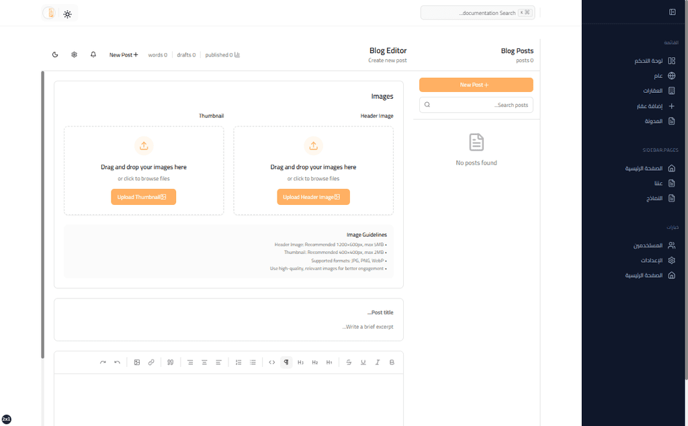The image size is (688, 426).
Task: Click New Post in the header toolbar
Action: point(124,55)
